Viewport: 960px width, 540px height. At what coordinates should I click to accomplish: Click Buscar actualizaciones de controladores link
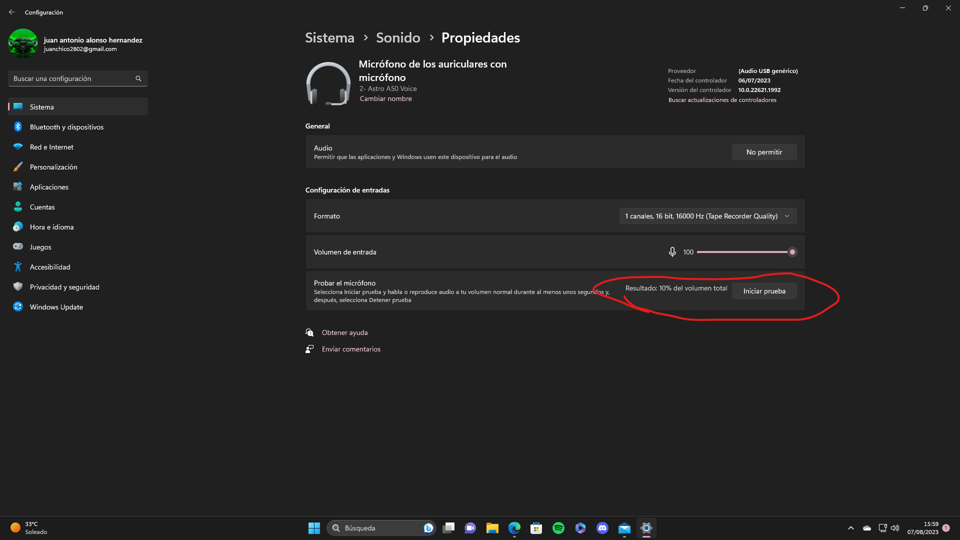tap(722, 100)
